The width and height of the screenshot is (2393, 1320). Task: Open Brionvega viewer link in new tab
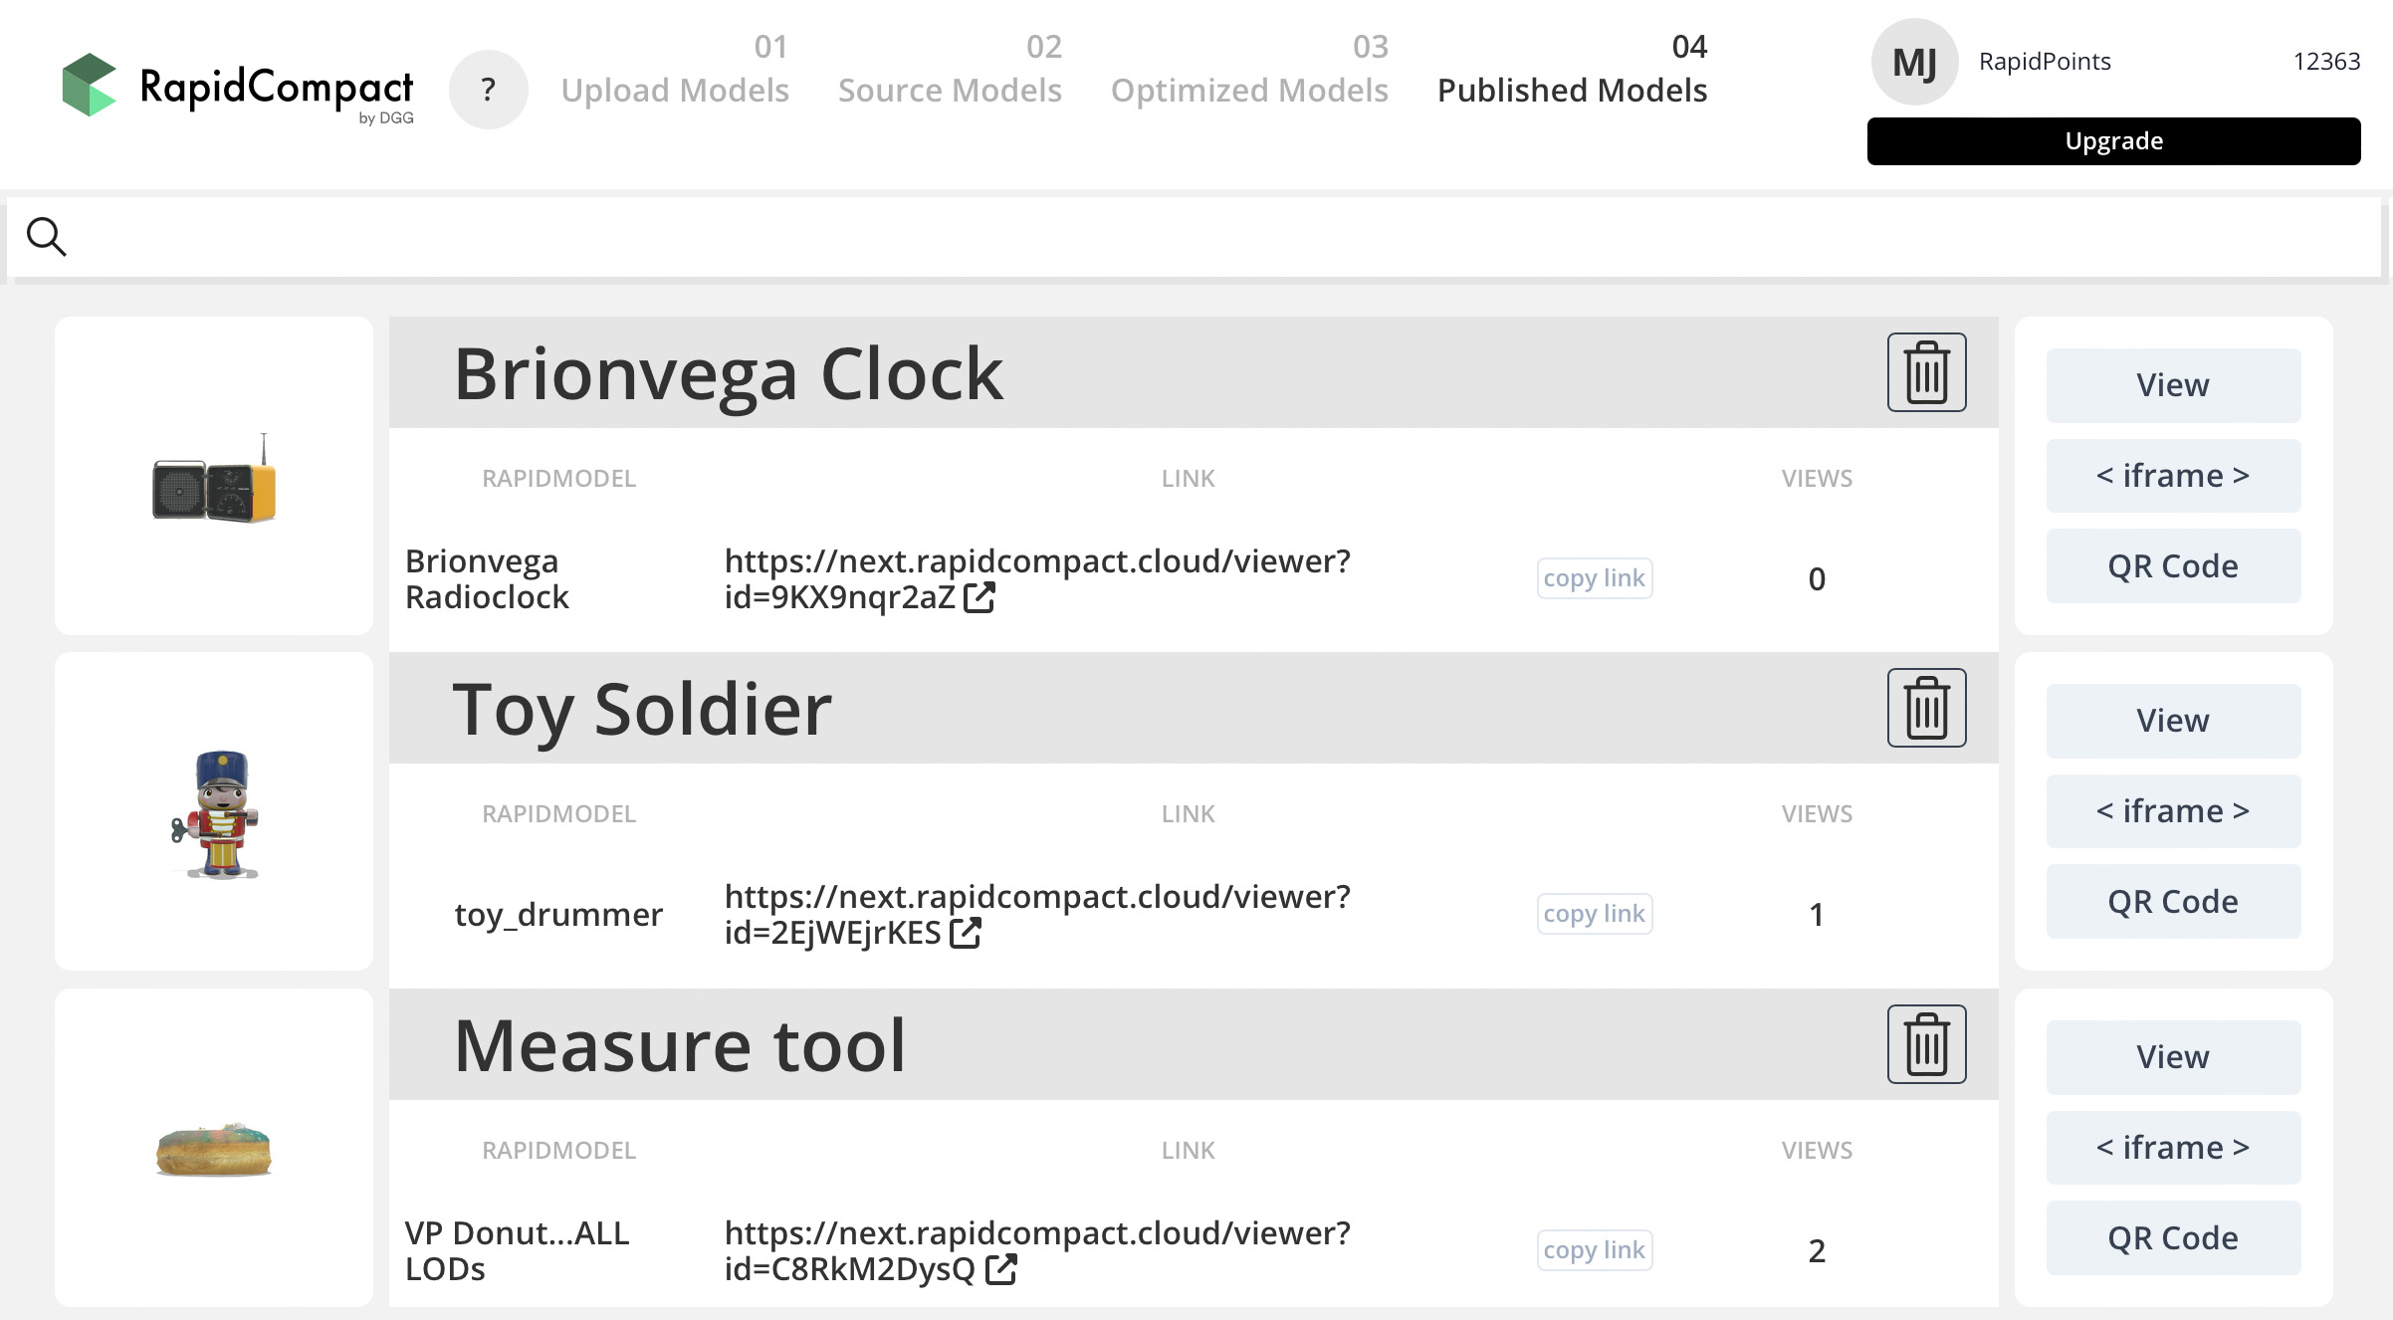[979, 597]
